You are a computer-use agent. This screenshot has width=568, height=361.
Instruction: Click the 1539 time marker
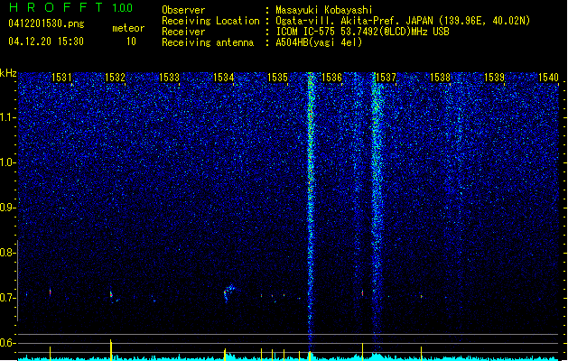pyautogui.click(x=495, y=78)
